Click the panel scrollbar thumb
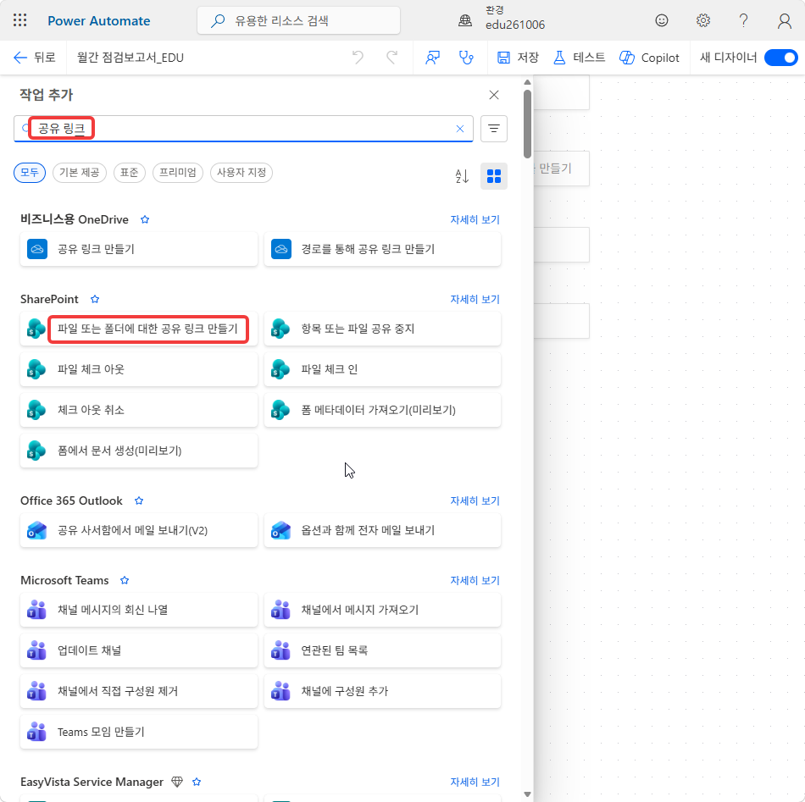The image size is (805, 802). tap(527, 124)
